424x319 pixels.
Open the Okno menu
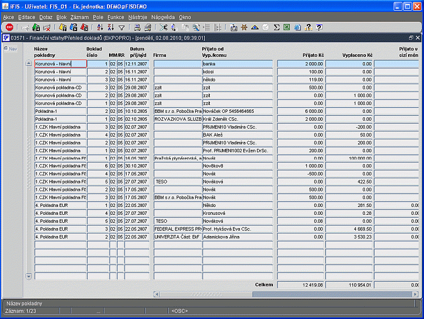point(185,18)
